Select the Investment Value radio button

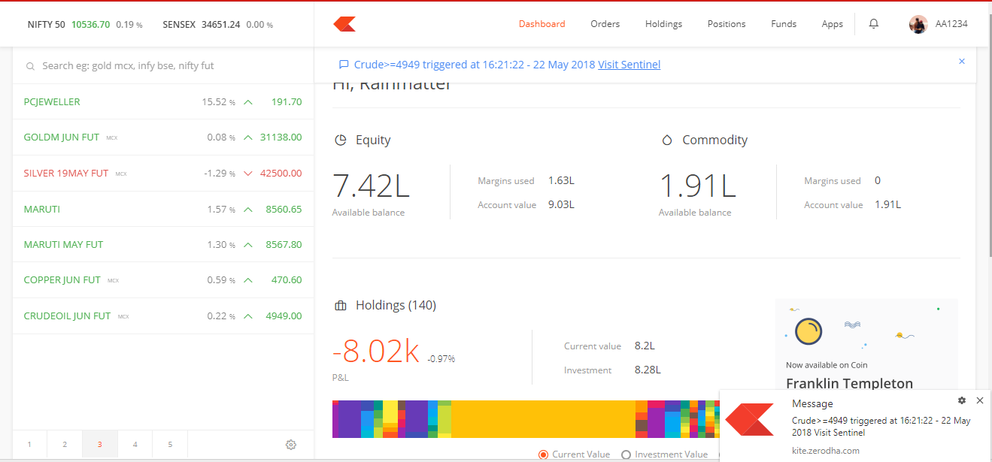pos(626,454)
